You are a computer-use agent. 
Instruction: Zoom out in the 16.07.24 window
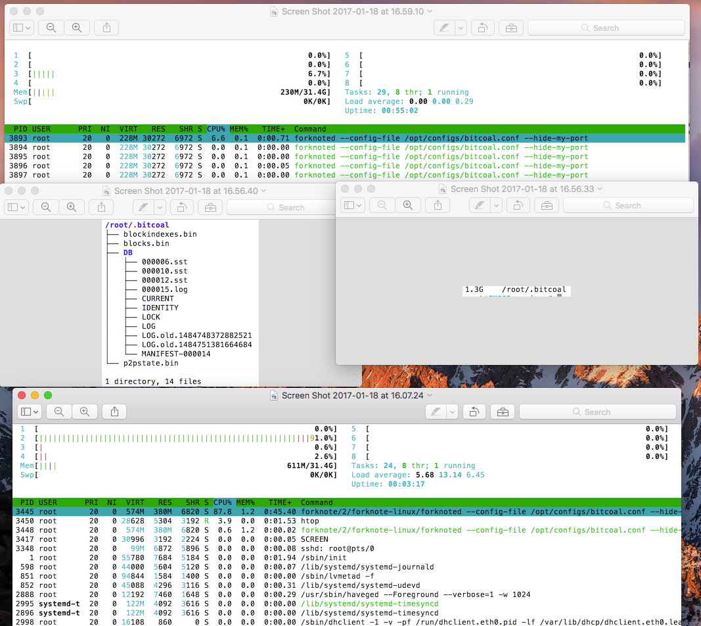point(58,412)
